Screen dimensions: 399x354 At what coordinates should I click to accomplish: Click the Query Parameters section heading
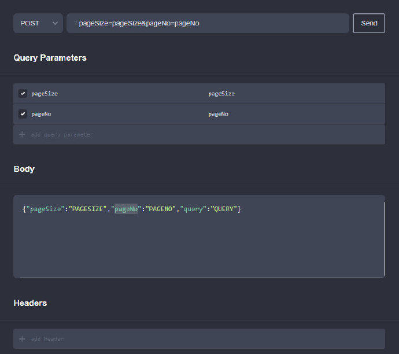[50, 58]
